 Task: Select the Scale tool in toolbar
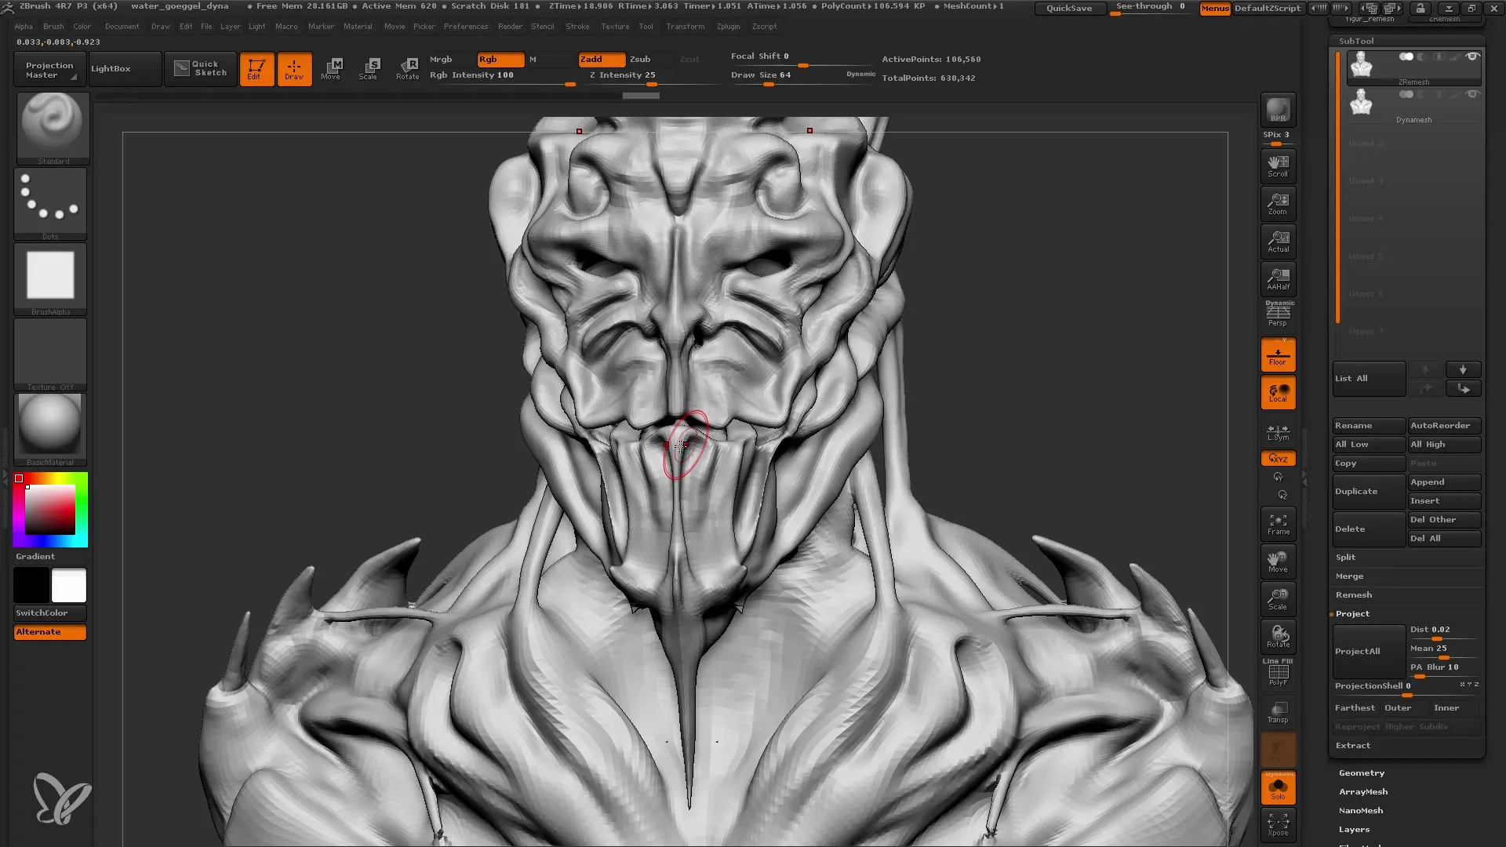(369, 67)
